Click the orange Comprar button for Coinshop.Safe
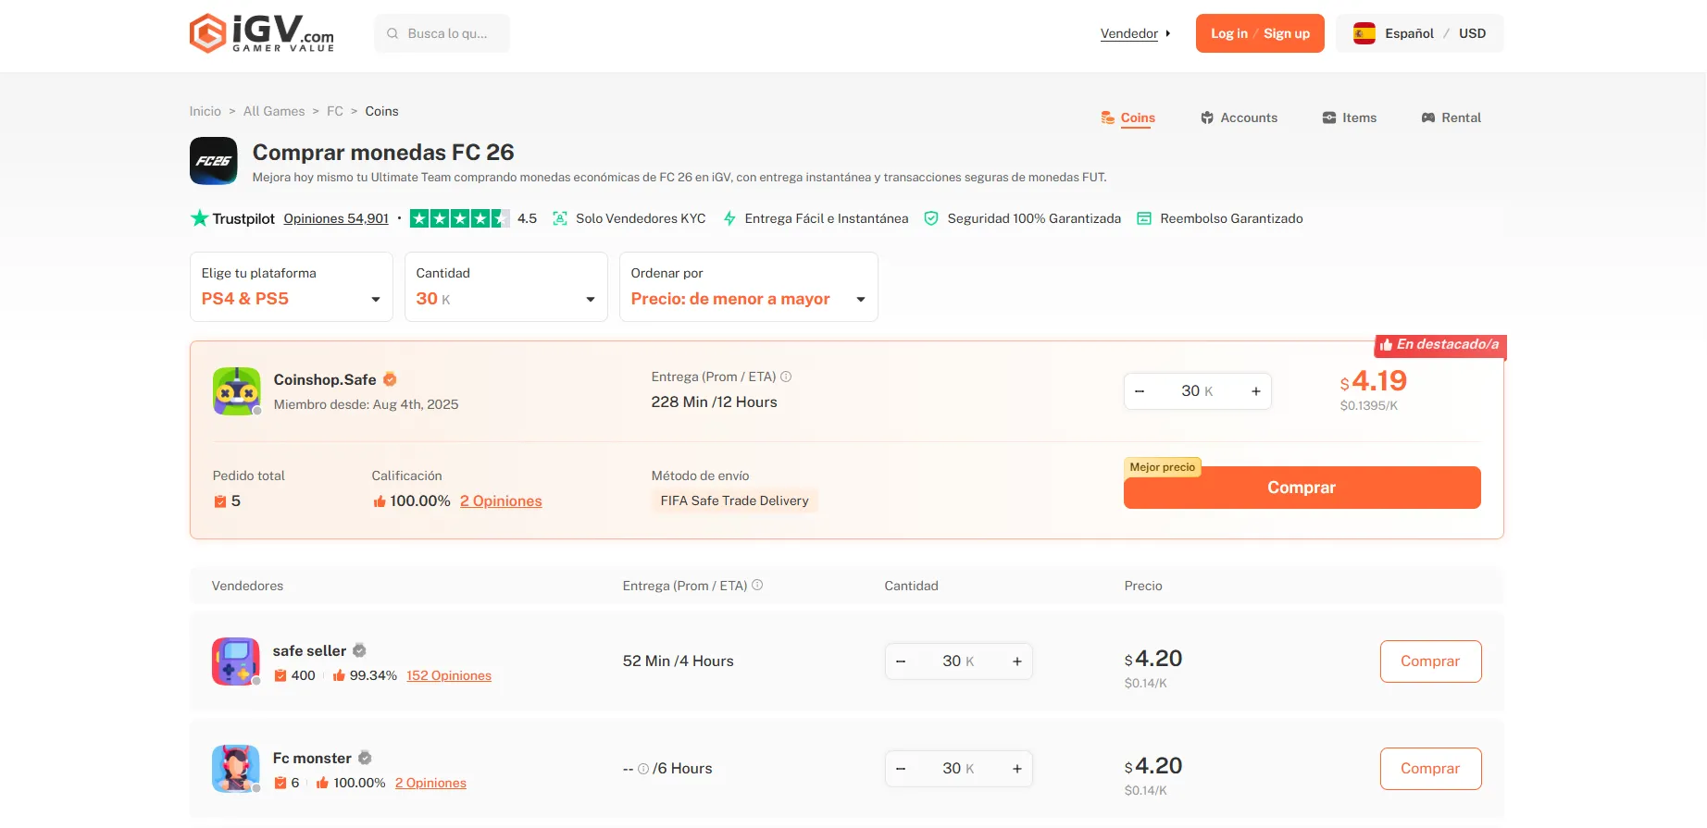 click(1302, 488)
